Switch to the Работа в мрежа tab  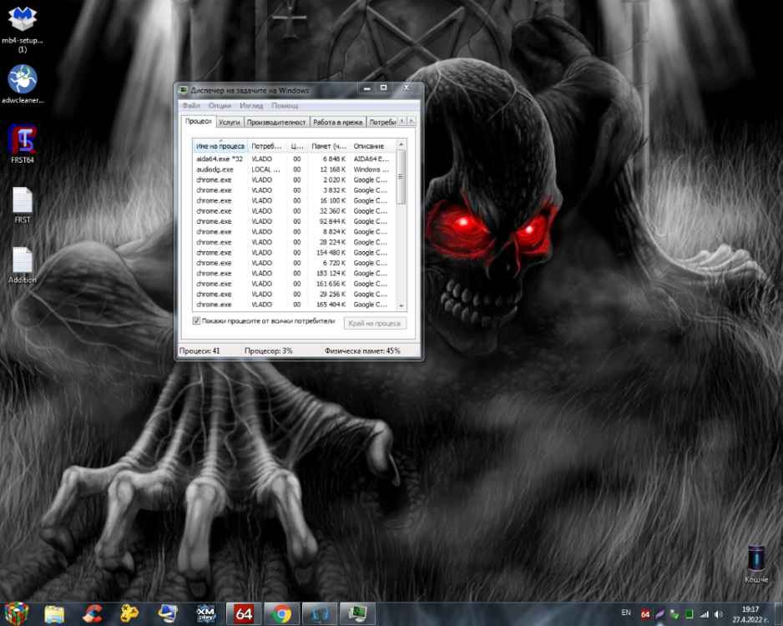click(x=337, y=123)
